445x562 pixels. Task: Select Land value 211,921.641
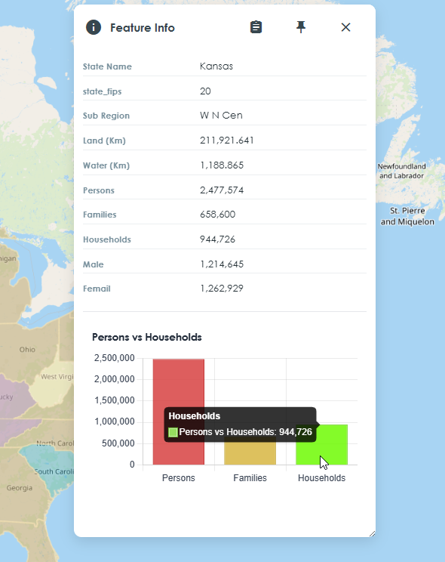(227, 140)
